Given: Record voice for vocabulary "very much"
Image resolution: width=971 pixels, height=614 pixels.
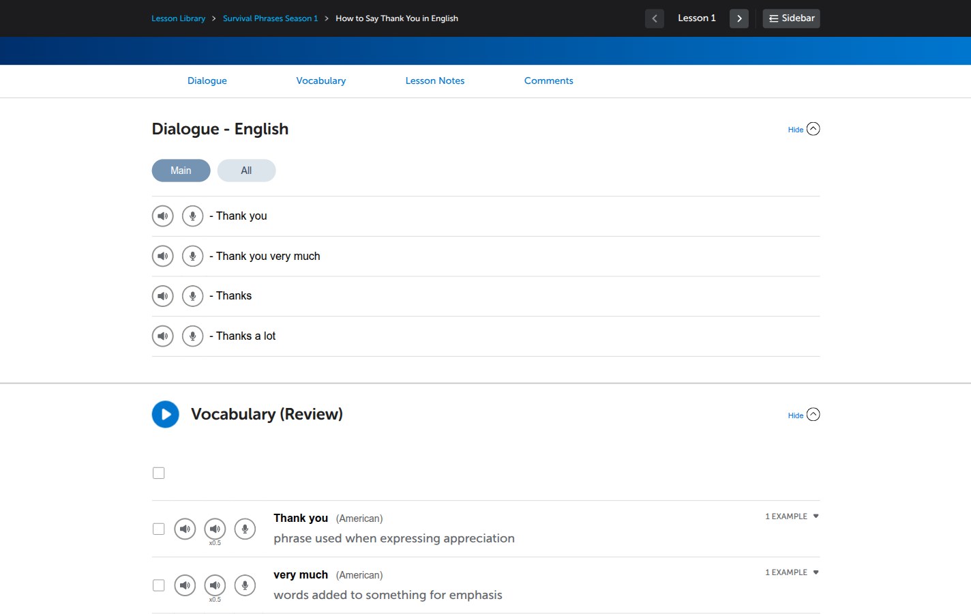Looking at the screenshot, I should point(245,585).
